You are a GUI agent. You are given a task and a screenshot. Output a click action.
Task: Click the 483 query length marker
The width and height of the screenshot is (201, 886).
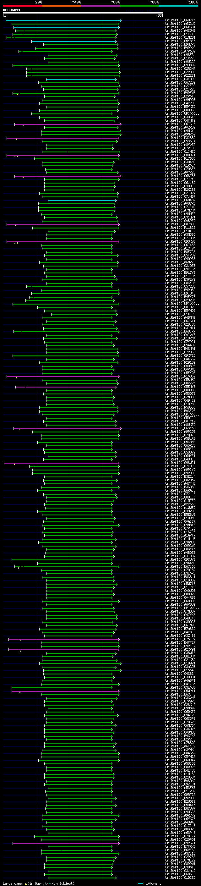158,15
